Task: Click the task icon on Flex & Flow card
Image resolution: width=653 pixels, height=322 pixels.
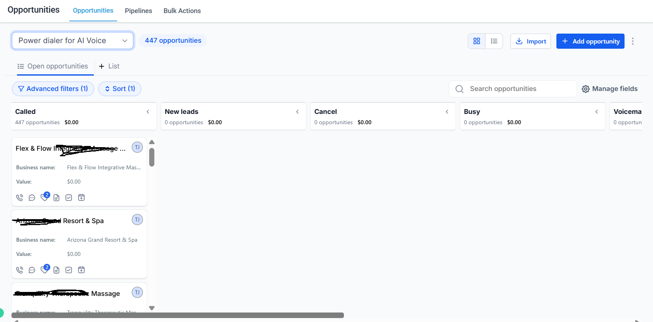Action: 69,197
